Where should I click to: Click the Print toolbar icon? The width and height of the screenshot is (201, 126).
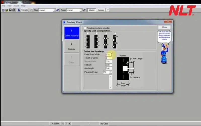(14, 10)
